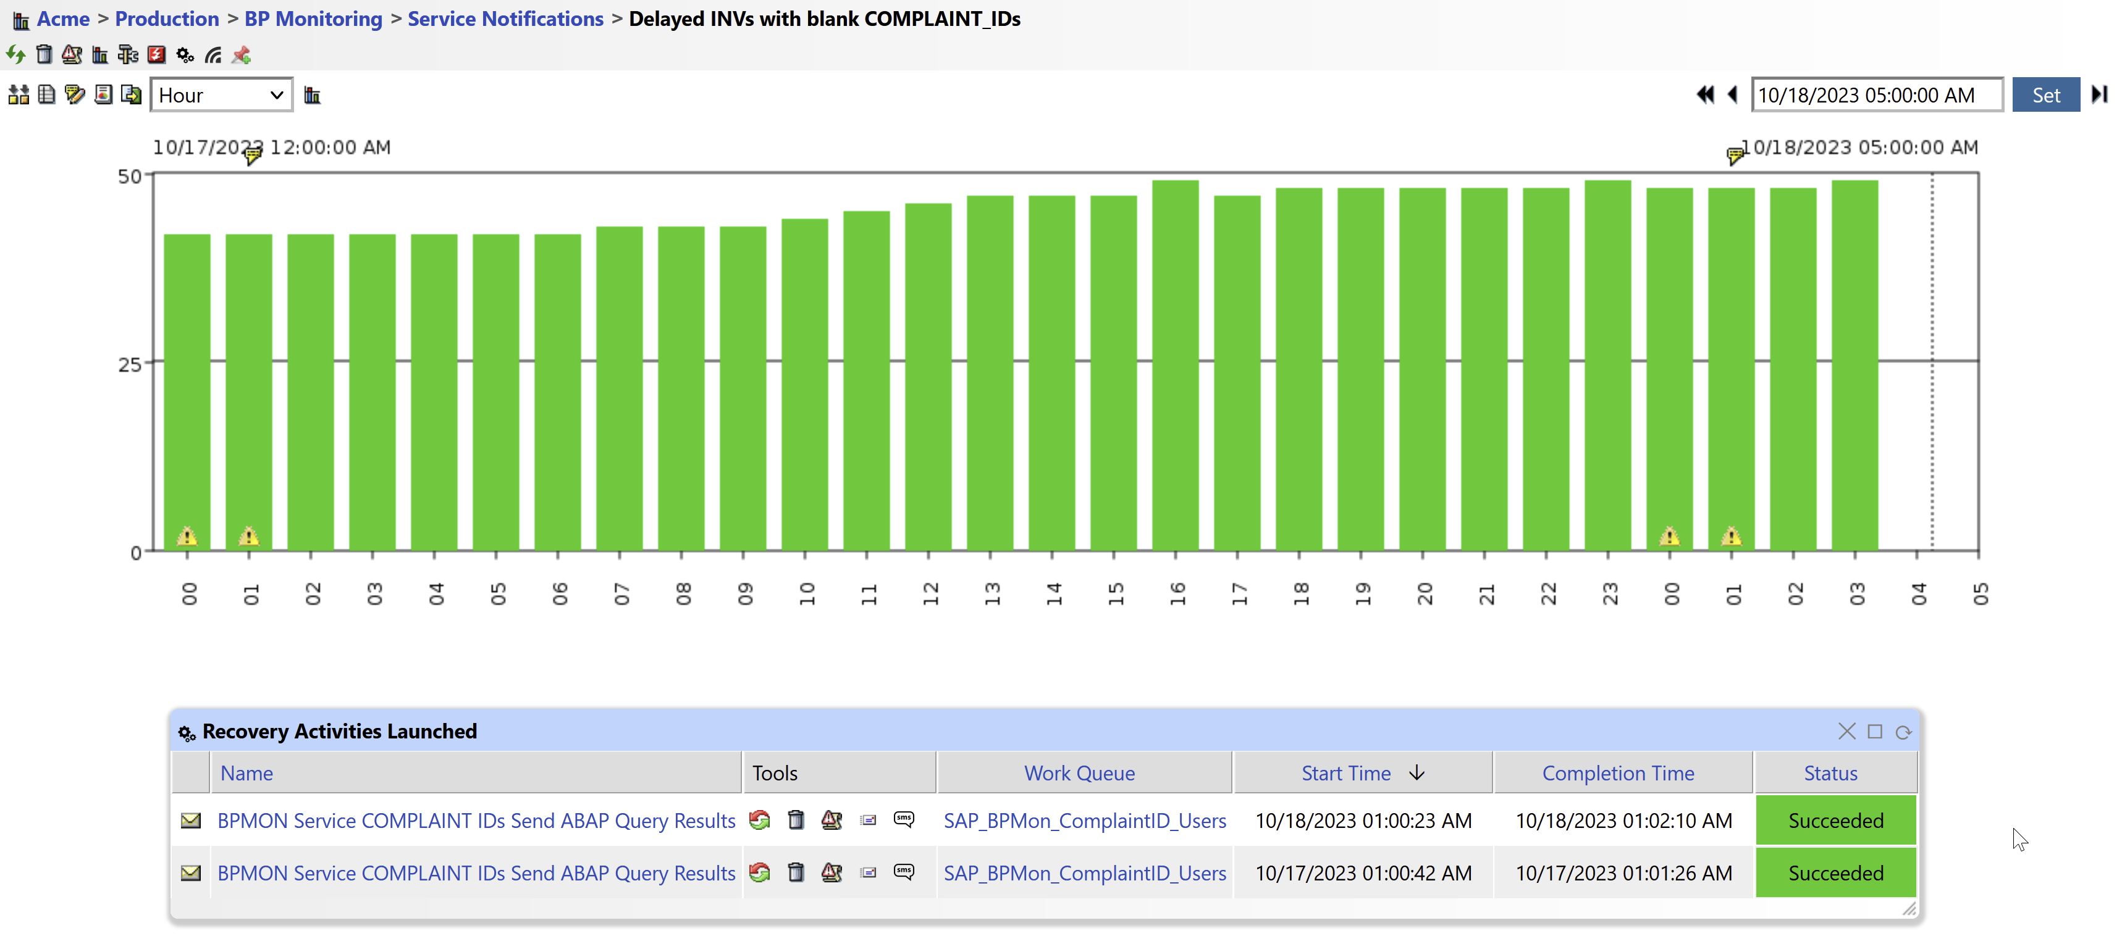
Task: Click the red pushpin with green plus icon
Action: coord(240,54)
